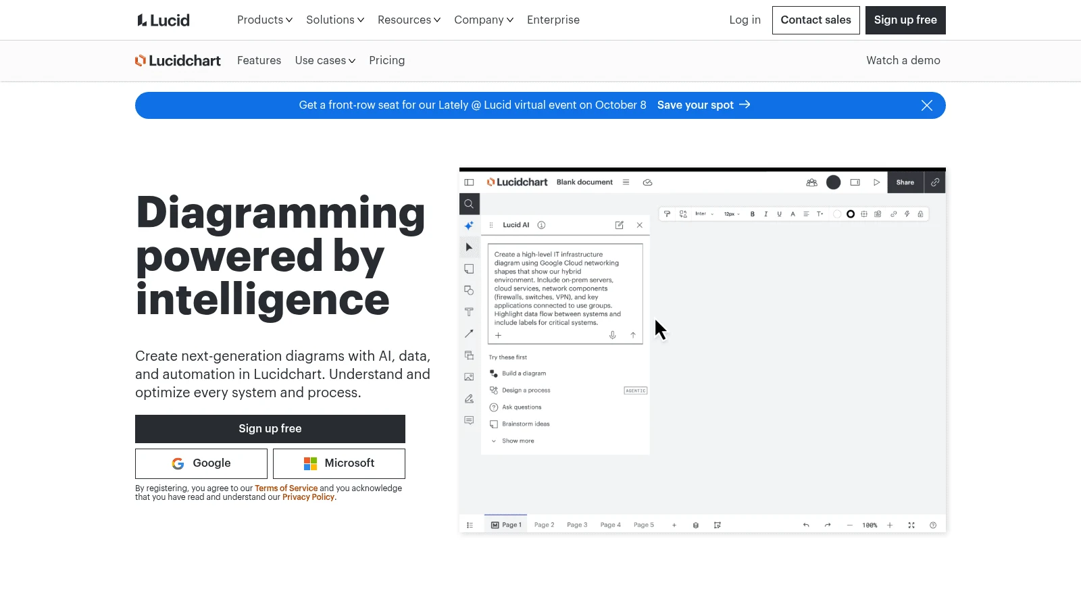
Task: Open the Use cases dropdown
Action: [x=325, y=61]
